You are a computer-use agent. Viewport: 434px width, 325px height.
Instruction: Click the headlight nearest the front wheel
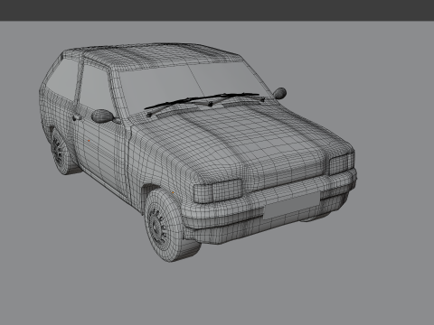click(218, 191)
